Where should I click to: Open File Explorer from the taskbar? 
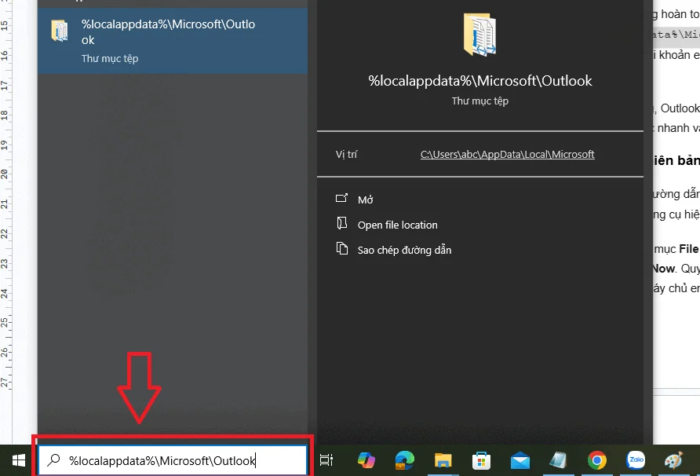[x=443, y=460]
